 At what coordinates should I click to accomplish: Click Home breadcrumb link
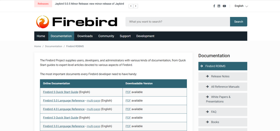coord(38,46)
